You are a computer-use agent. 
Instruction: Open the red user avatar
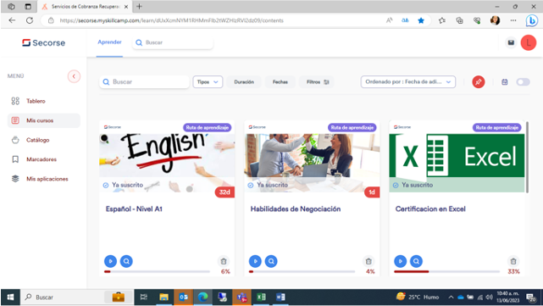pos(529,42)
